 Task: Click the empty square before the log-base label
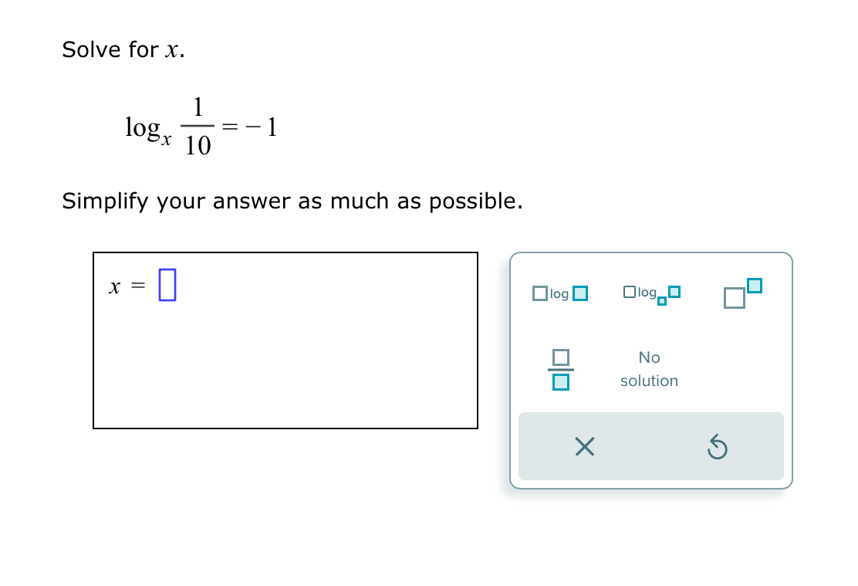628,292
